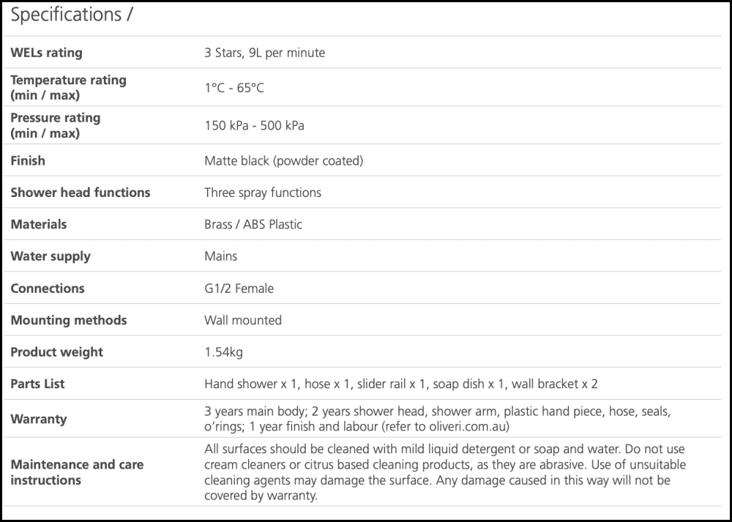Click the Temperature rating label
732x522 pixels.
(68, 87)
